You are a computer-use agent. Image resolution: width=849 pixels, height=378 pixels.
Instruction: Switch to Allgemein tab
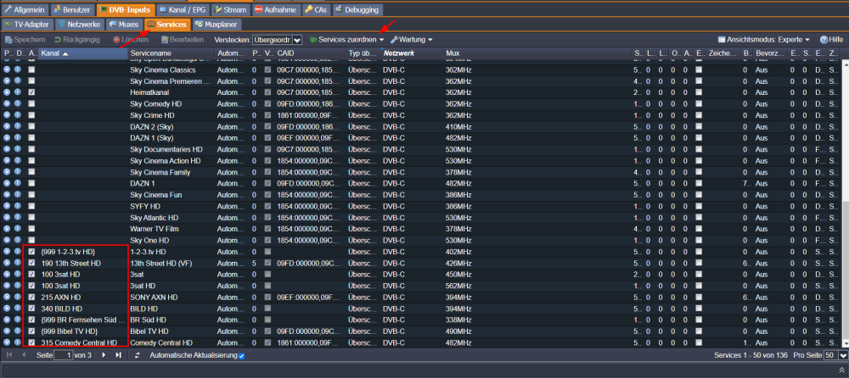point(25,9)
